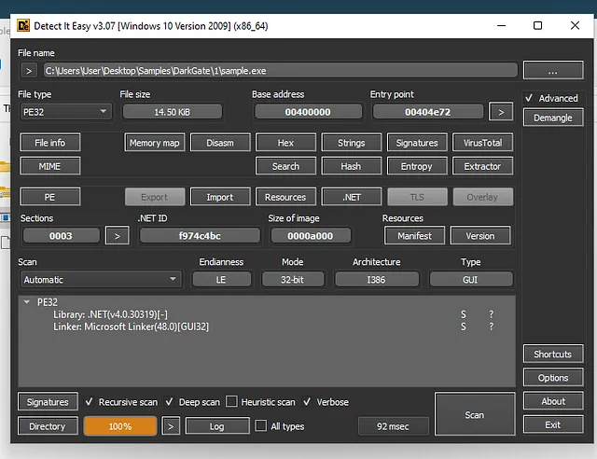Open the Log button
Image resolution: width=597 pixels, height=459 pixels.
(x=217, y=426)
